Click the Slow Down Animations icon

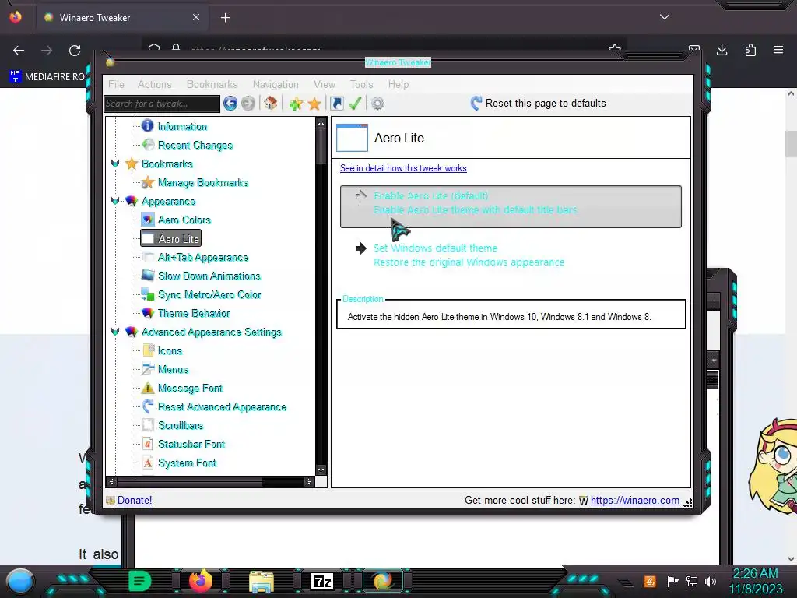[x=148, y=275]
